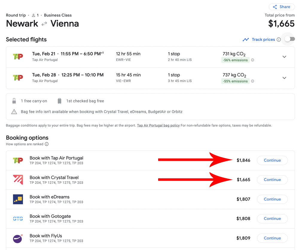Screen dimensions: 299x250
Task: Click the Book with Tap Air Portugal text
Action: click(57, 158)
